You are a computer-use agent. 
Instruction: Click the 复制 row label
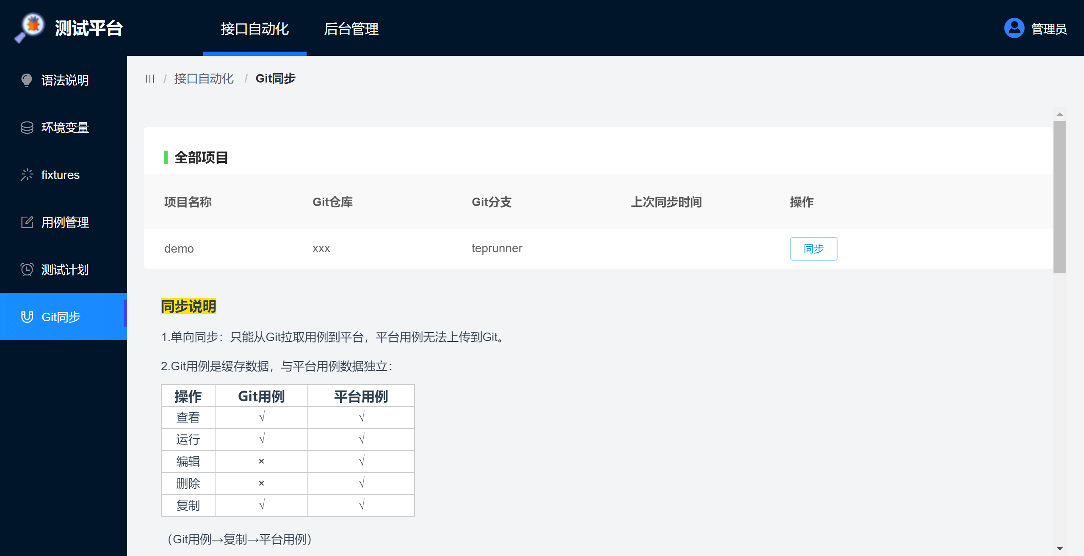pos(188,506)
